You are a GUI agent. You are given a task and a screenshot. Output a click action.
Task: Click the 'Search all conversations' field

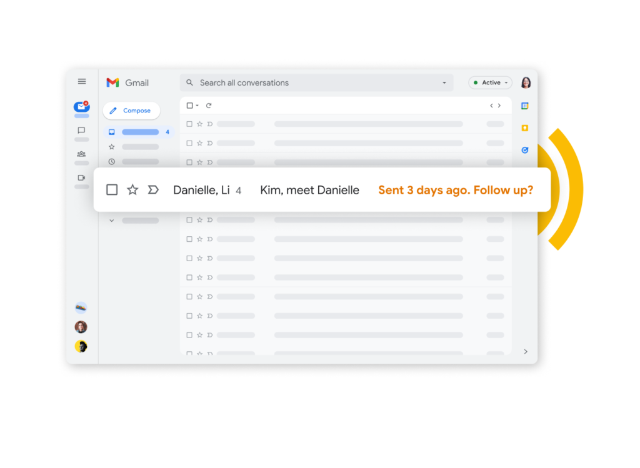coord(316,83)
